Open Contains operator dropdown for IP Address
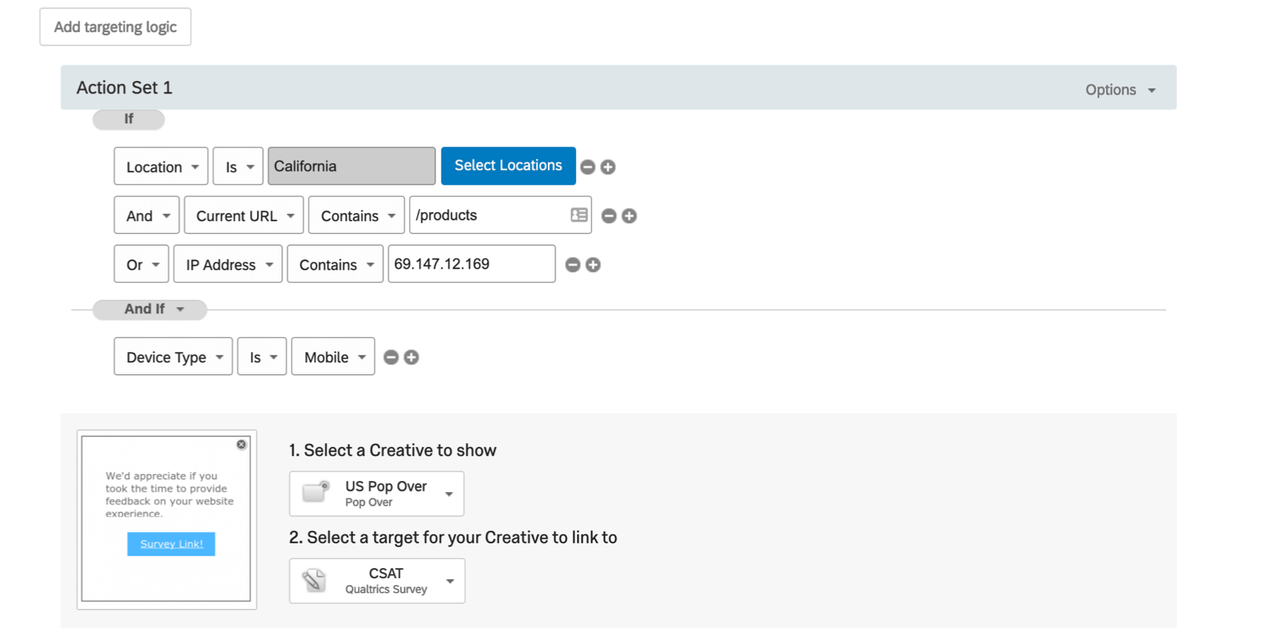 tap(335, 264)
